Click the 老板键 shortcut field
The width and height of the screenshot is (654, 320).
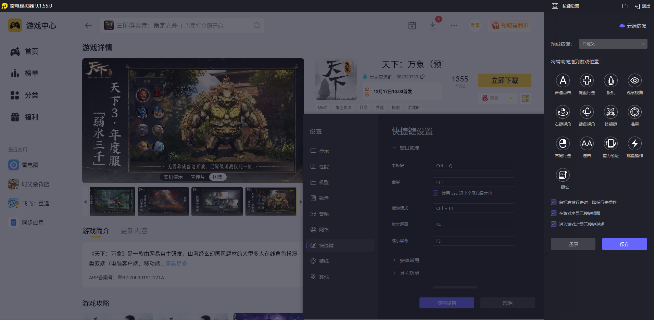coord(474,166)
